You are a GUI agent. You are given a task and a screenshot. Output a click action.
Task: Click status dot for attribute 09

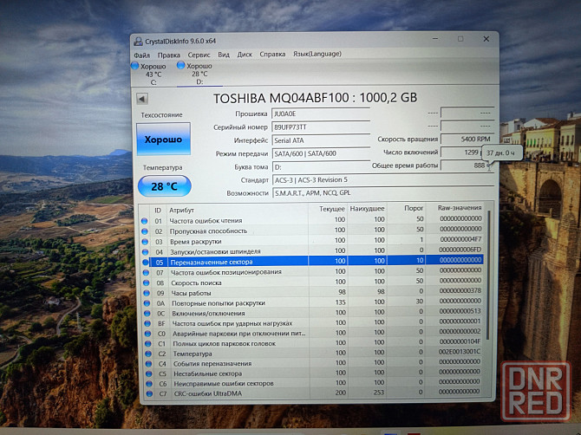[x=147, y=293]
